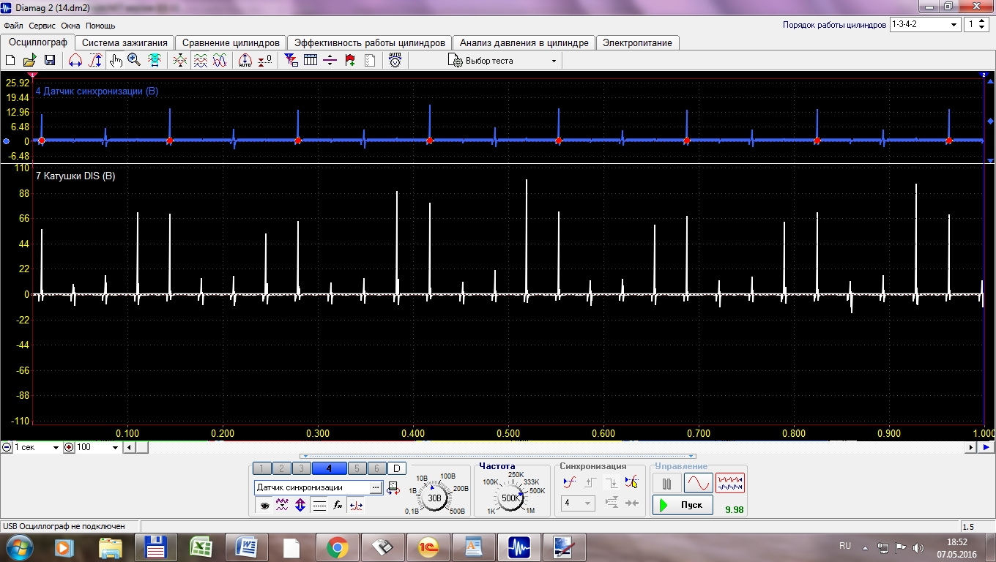Switch to the Эффективность работы цилиндров tab
The width and height of the screenshot is (996, 562).
pyautogui.click(x=370, y=42)
